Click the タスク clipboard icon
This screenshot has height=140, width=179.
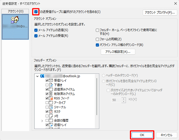click(51, 111)
